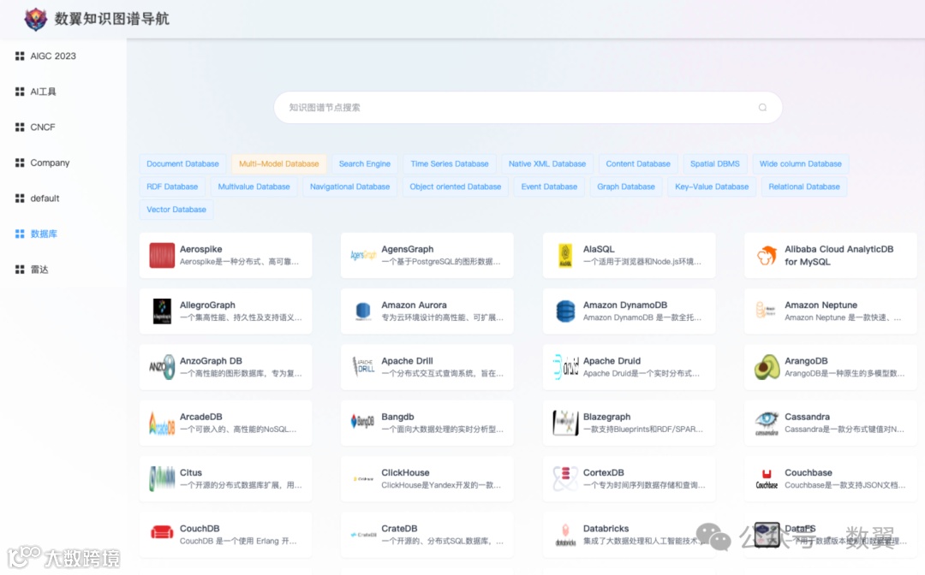Filter by Vector Database tag
Screen dimensions: 925x575
(176, 210)
